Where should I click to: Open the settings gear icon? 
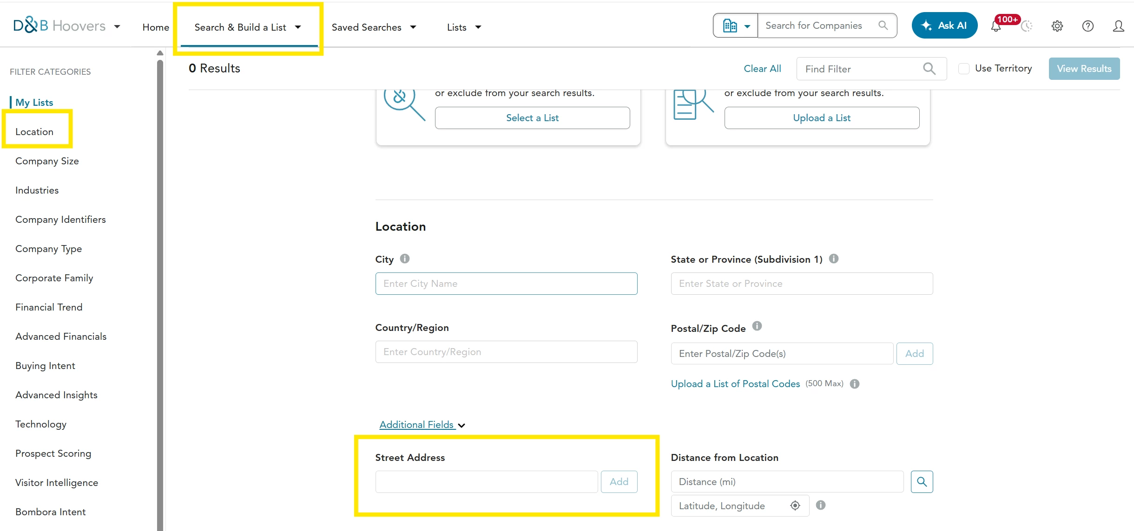[x=1057, y=26]
